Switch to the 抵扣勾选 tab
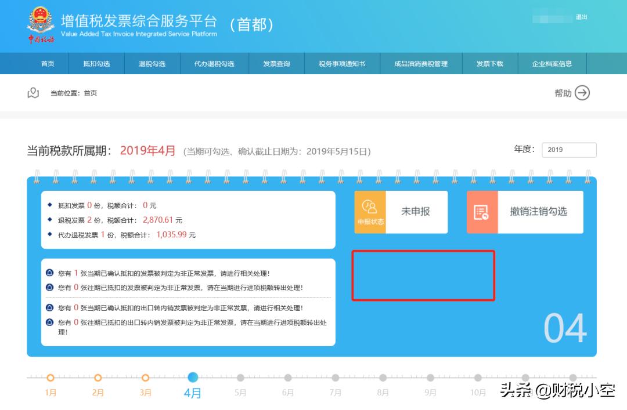Image resolution: width=627 pixels, height=410 pixels. pos(96,64)
